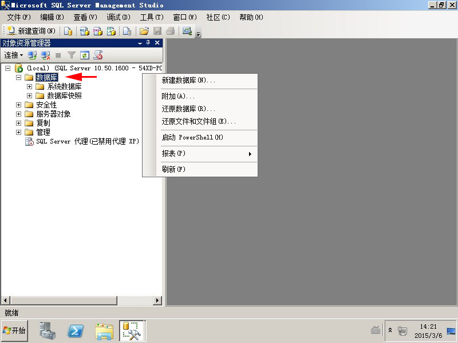The width and height of the screenshot is (458, 343).
Task: Click the Open File folder icon
Action: (144, 31)
